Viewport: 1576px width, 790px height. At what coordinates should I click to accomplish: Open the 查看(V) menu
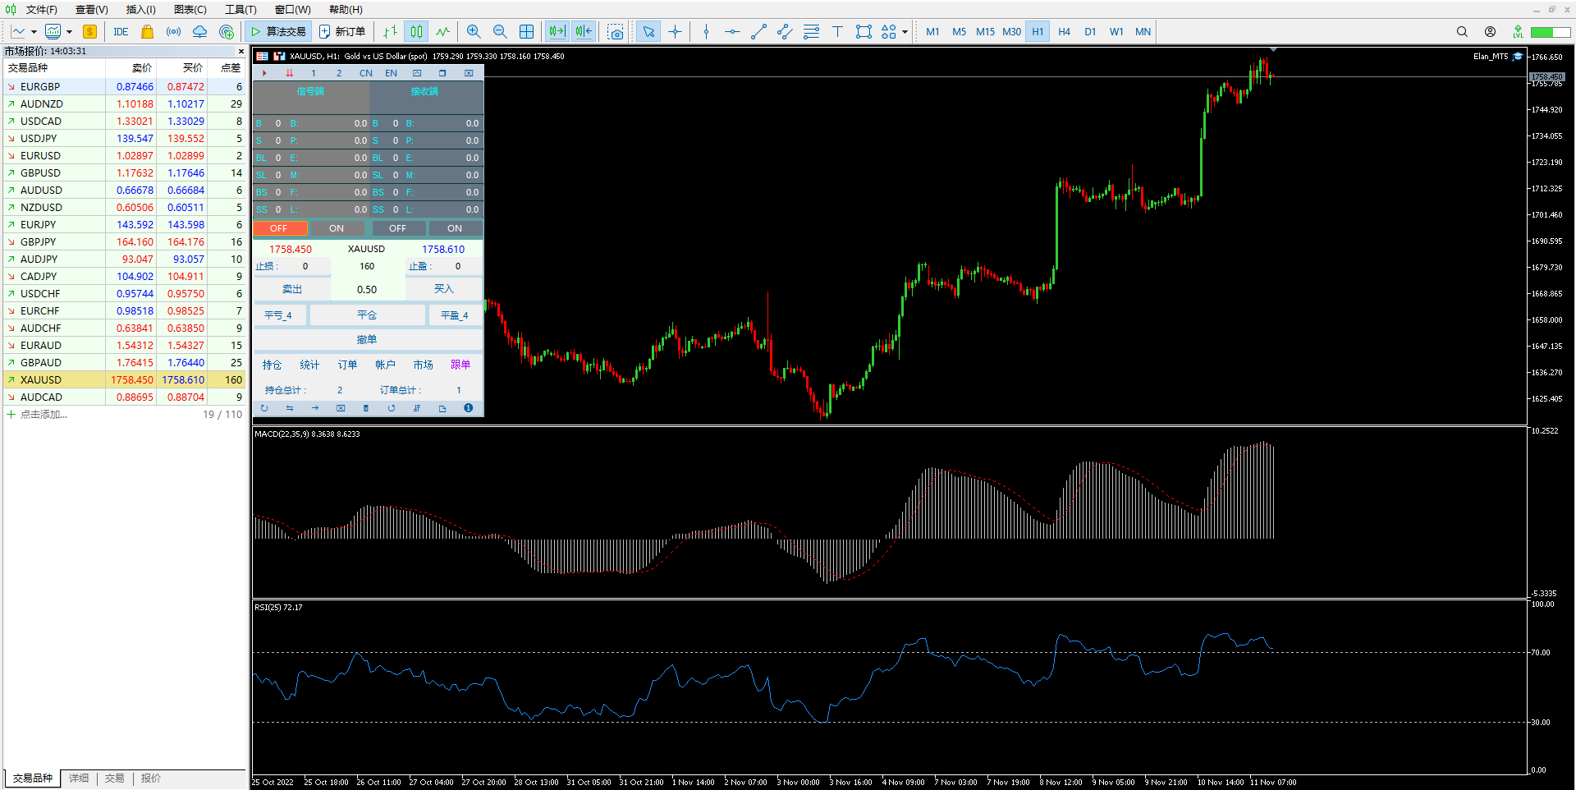click(92, 10)
